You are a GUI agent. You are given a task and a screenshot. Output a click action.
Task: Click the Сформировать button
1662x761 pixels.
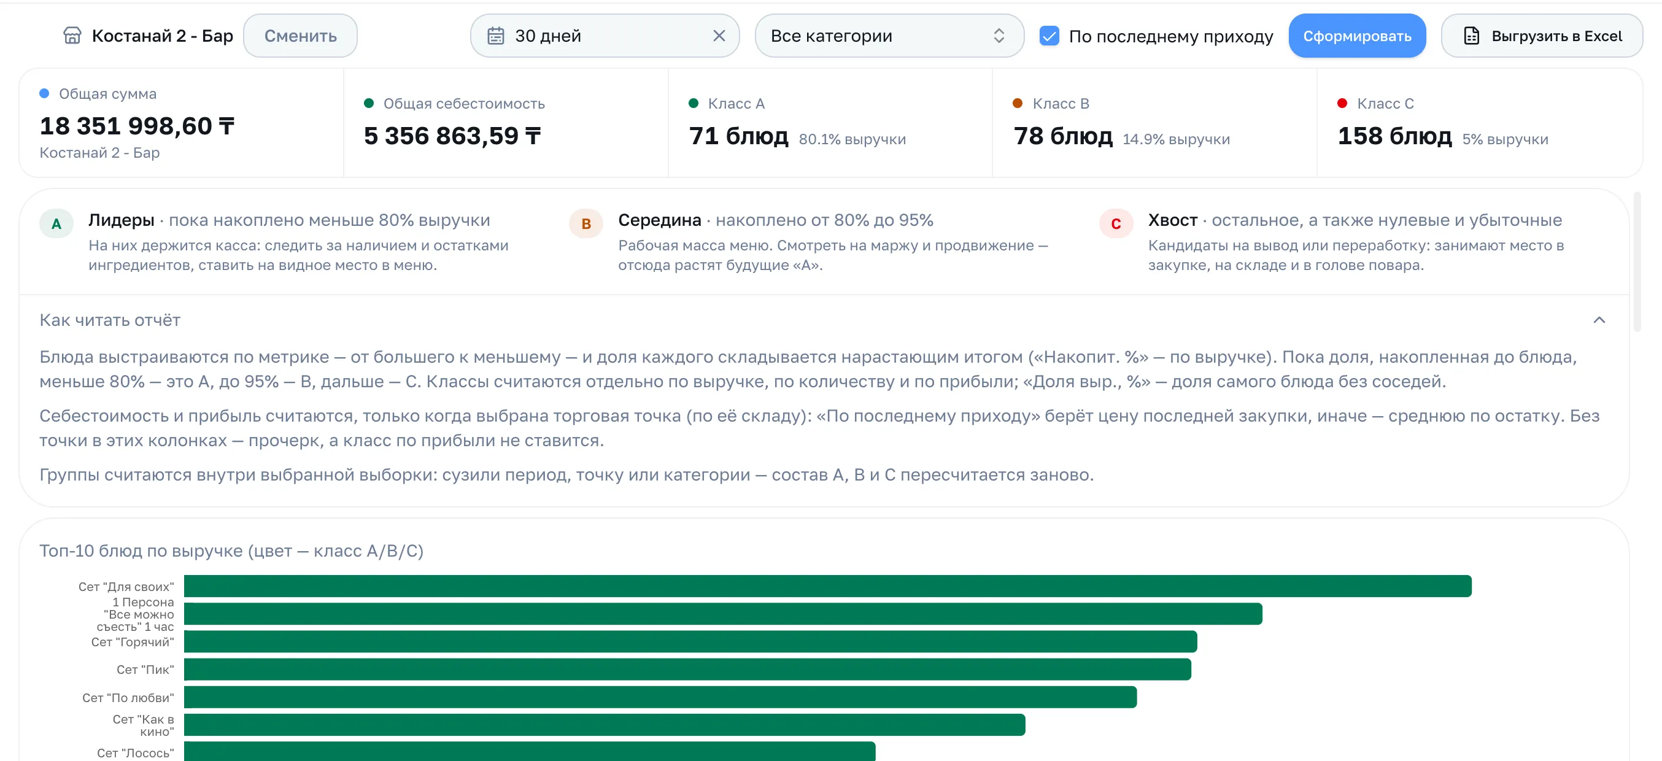point(1357,36)
